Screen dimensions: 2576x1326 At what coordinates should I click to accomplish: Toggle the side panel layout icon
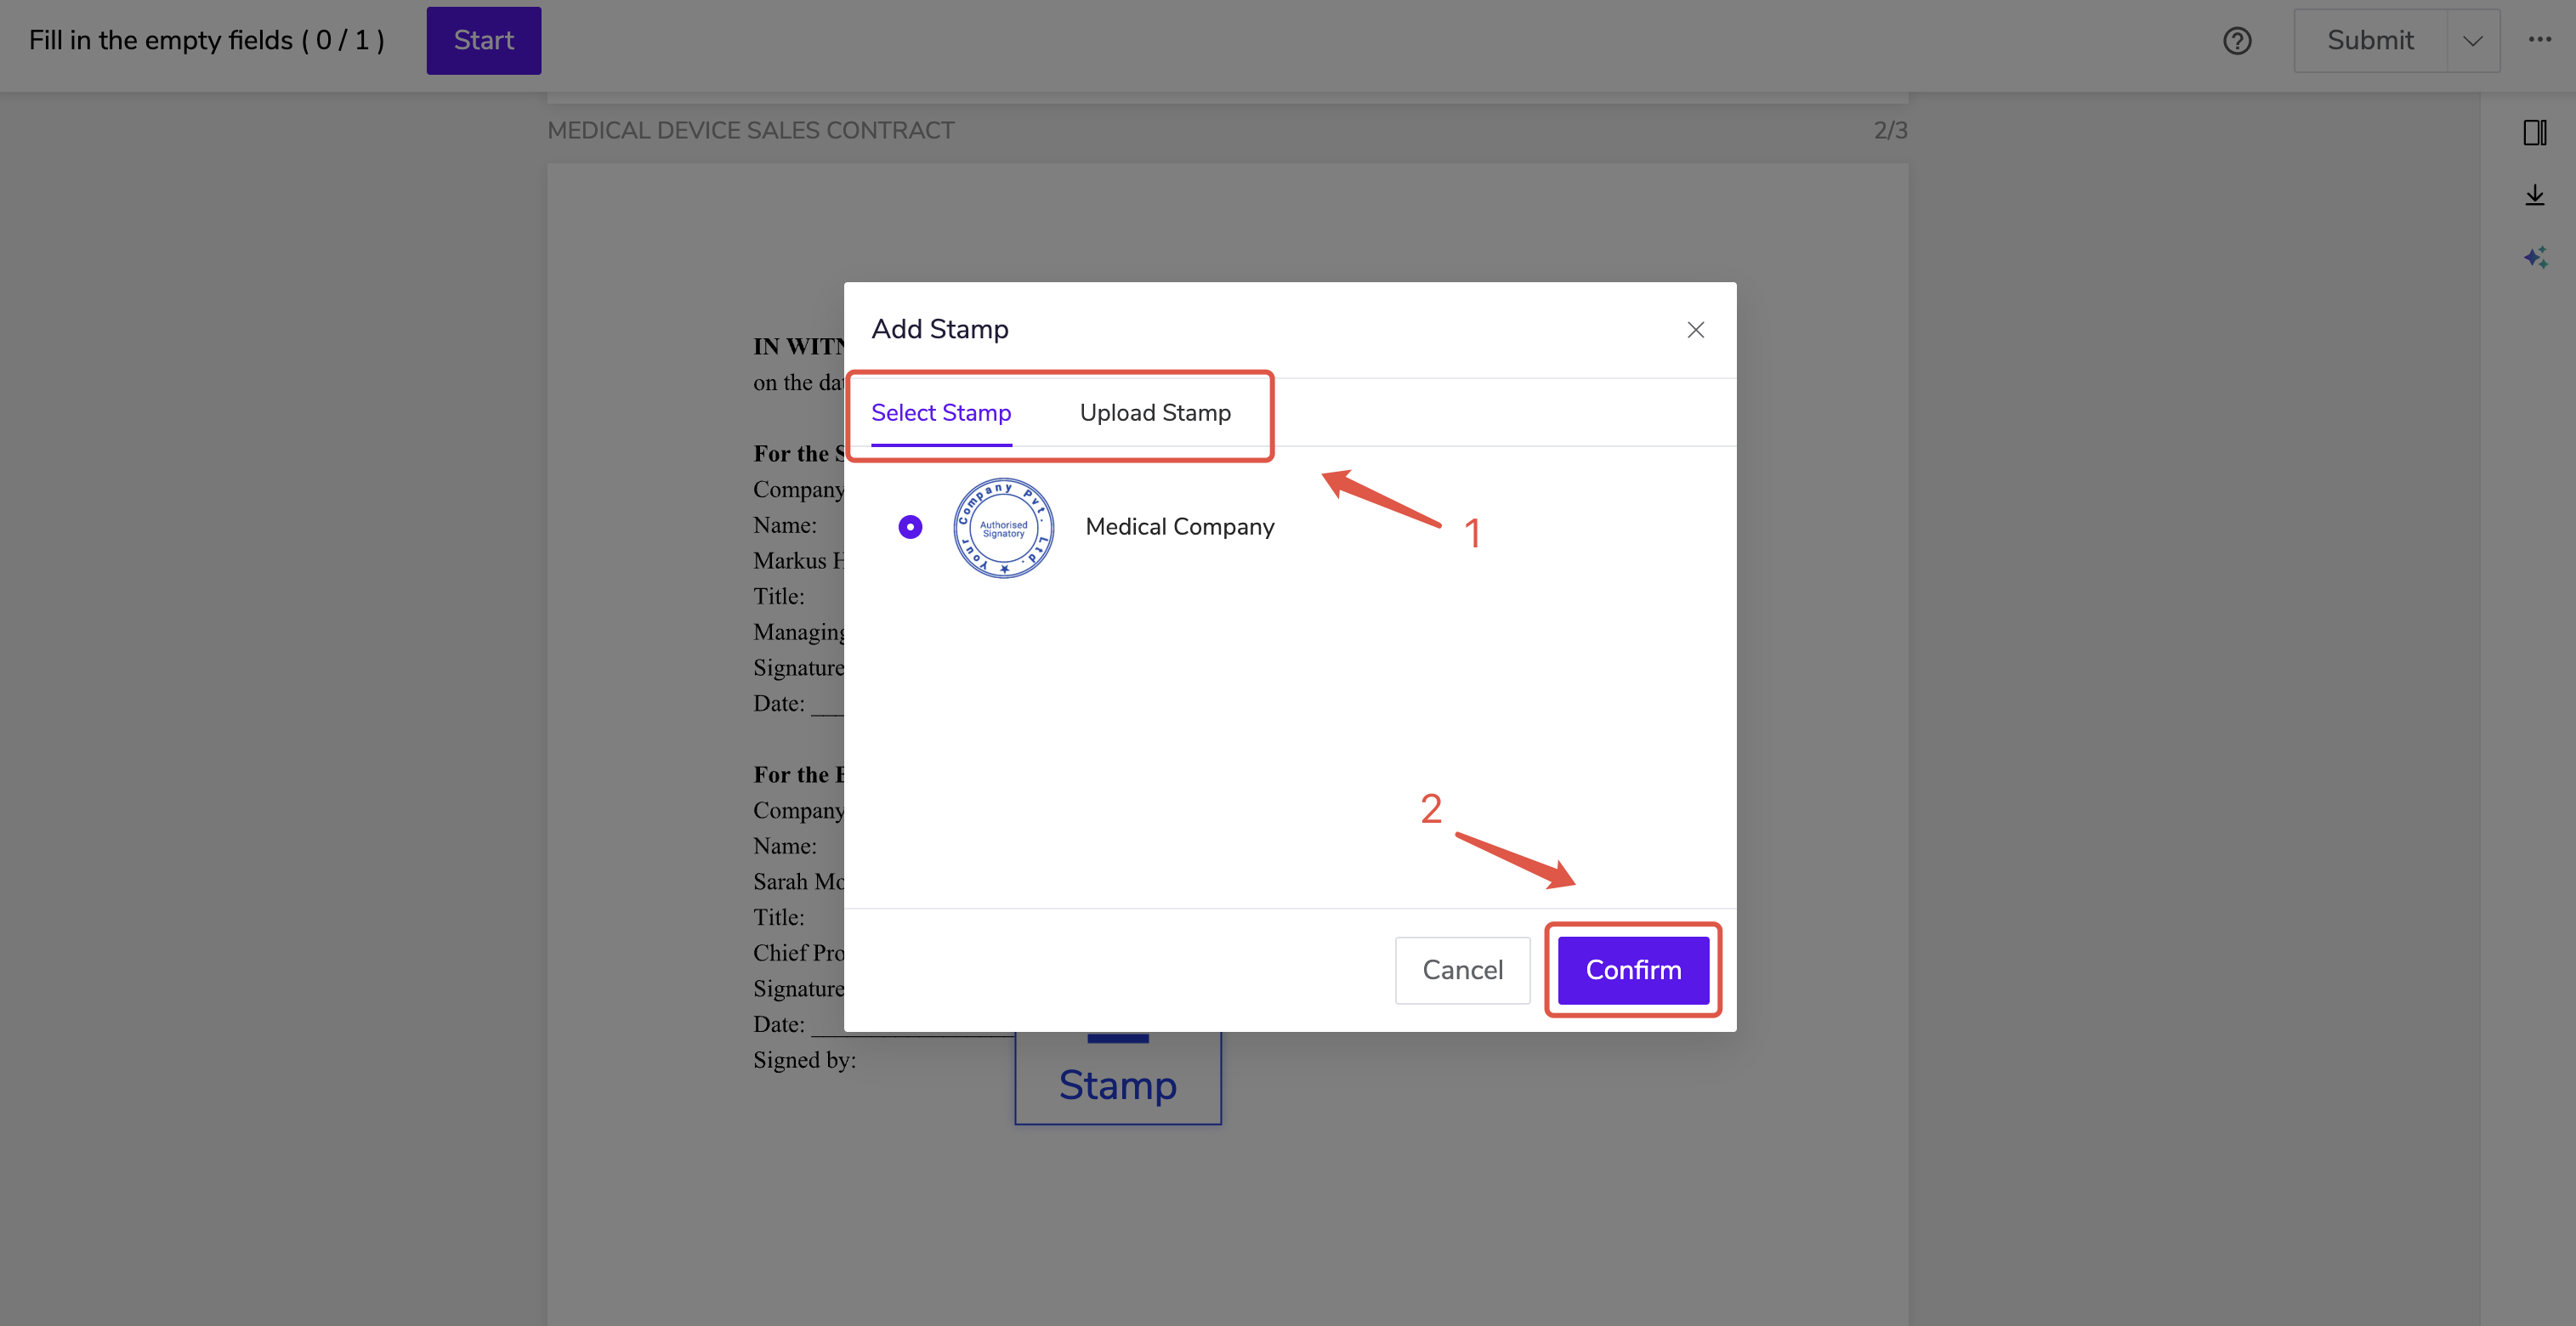(x=2534, y=132)
